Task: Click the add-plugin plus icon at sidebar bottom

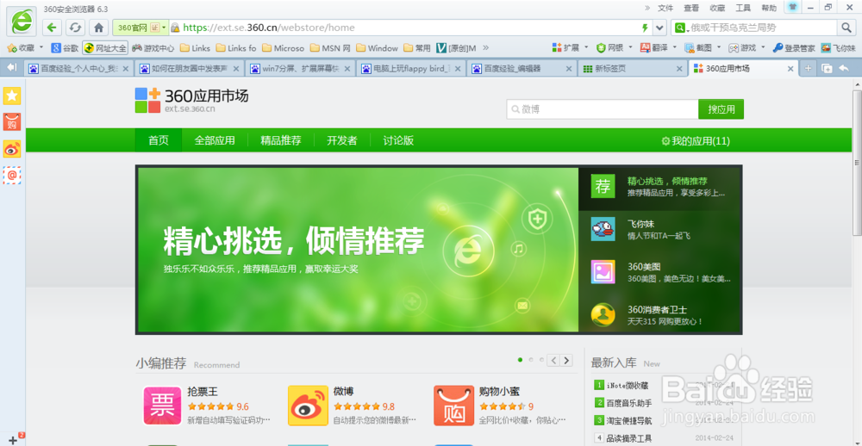Action: pyautogui.click(x=13, y=440)
